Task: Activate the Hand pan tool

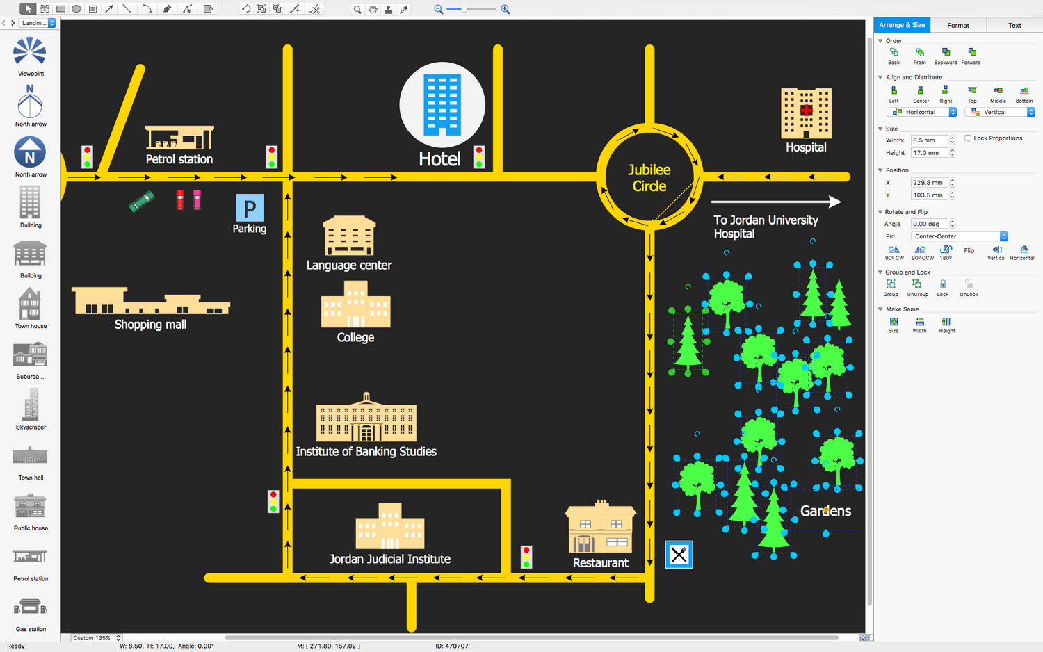Action: (x=373, y=9)
